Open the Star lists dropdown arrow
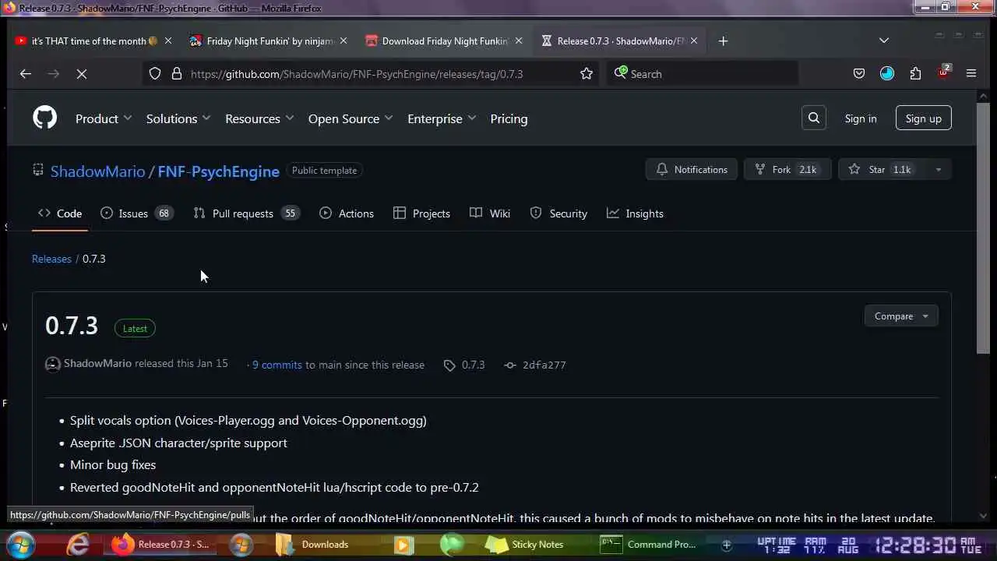Image resolution: width=997 pixels, height=561 pixels. 938,170
